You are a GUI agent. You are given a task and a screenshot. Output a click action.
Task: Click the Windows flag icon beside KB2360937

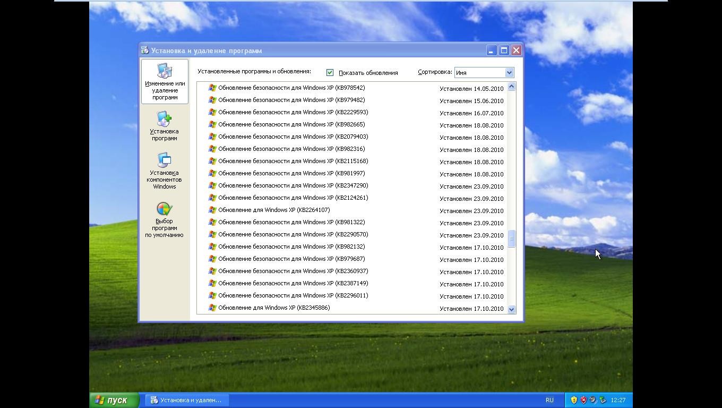coord(212,271)
